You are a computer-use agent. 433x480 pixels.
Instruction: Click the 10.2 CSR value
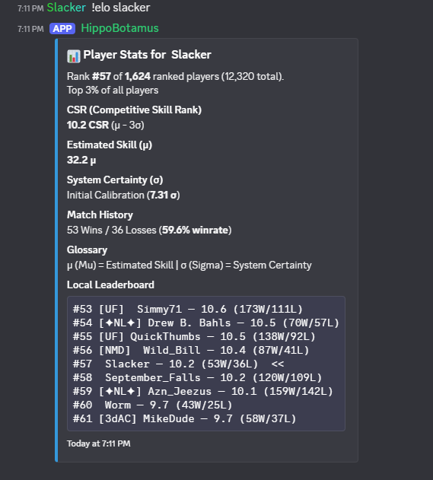pos(88,125)
